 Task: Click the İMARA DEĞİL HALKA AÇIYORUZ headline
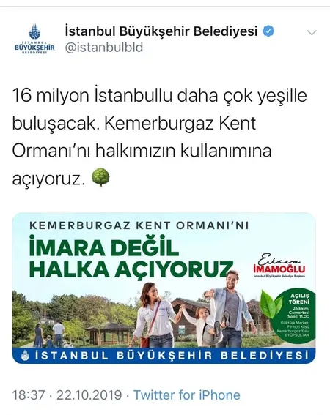pyautogui.click(x=131, y=256)
